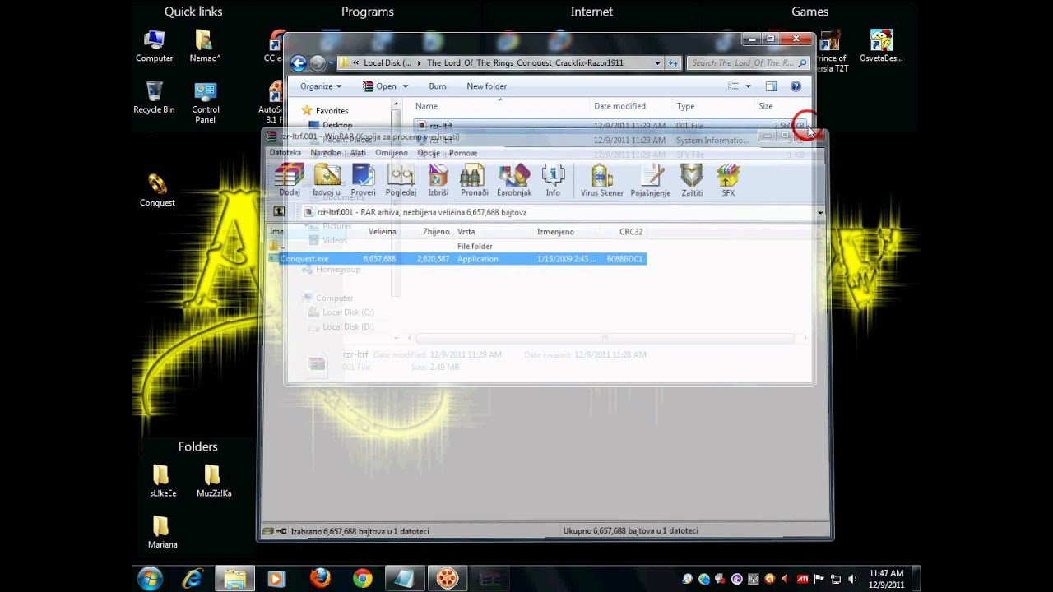
Task: Click the Action Center flag tray icon
Action: [x=819, y=579]
